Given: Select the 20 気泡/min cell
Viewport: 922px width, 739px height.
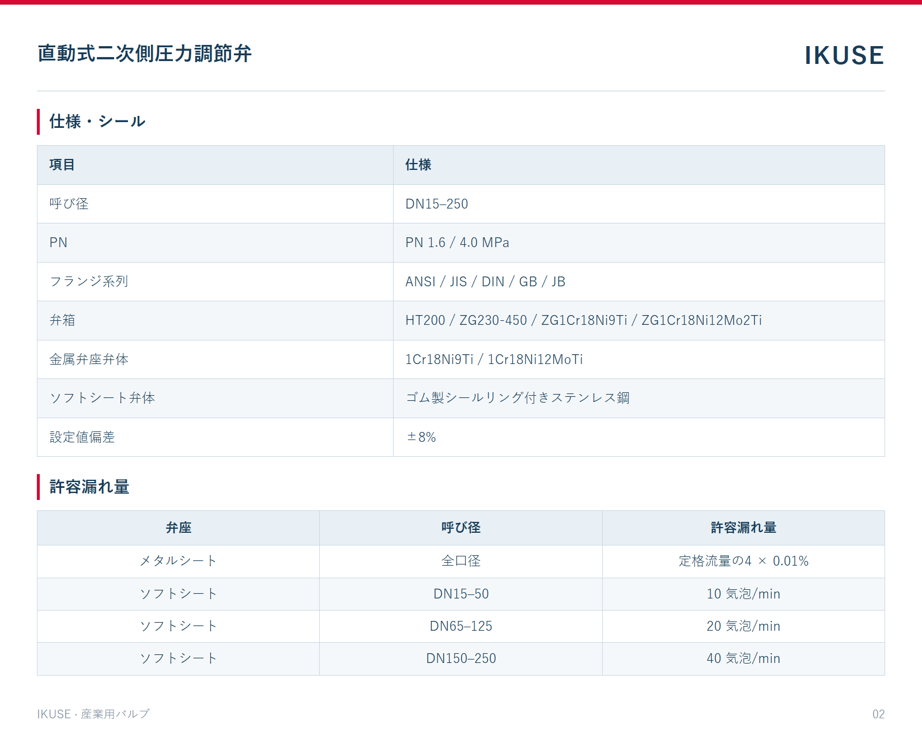Looking at the screenshot, I should [743, 626].
